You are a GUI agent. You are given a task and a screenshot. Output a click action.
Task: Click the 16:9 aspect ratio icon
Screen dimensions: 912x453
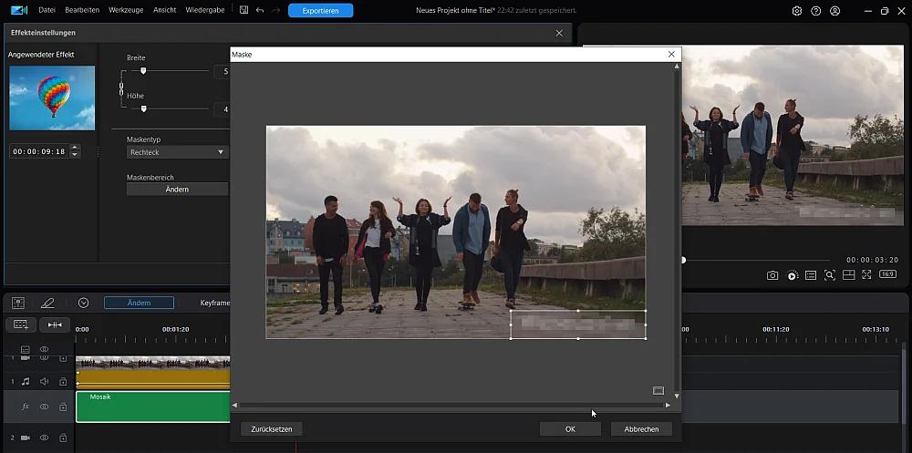tap(886, 275)
